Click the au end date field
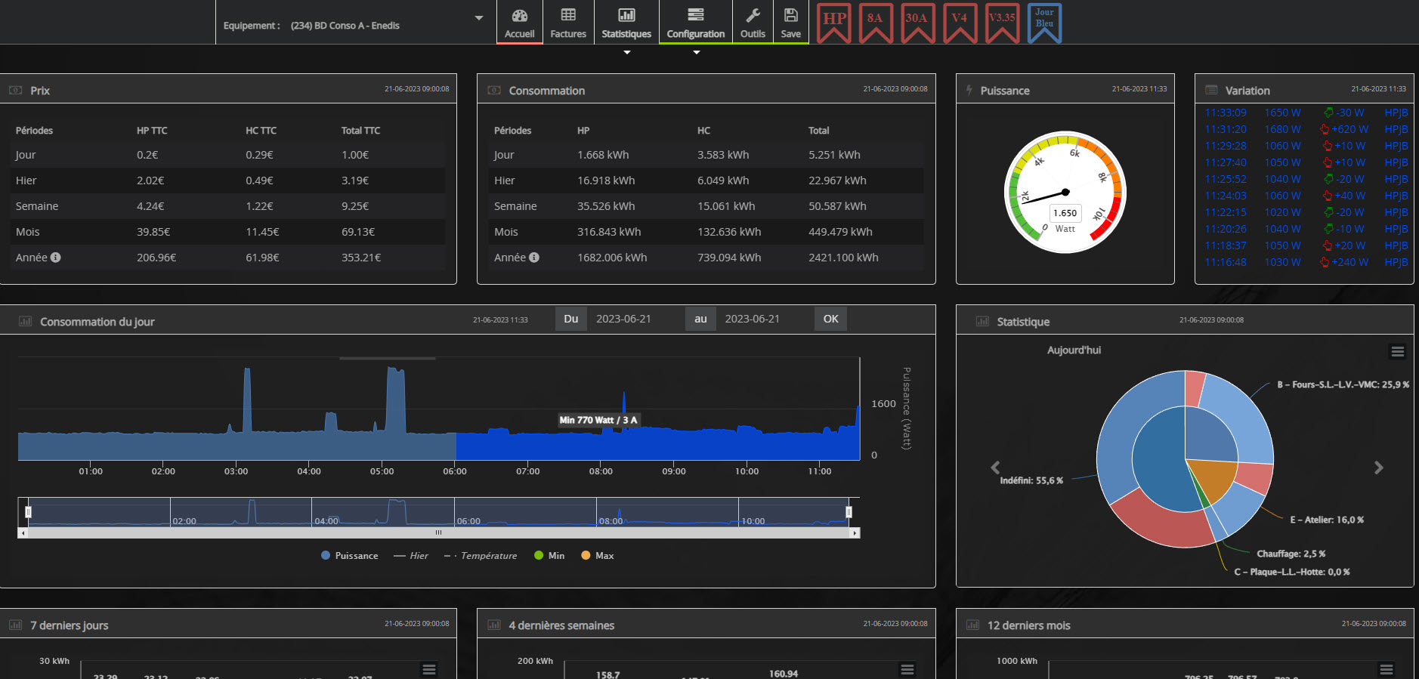The width and height of the screenshot is (1419, 679). [x=765, y=319]
